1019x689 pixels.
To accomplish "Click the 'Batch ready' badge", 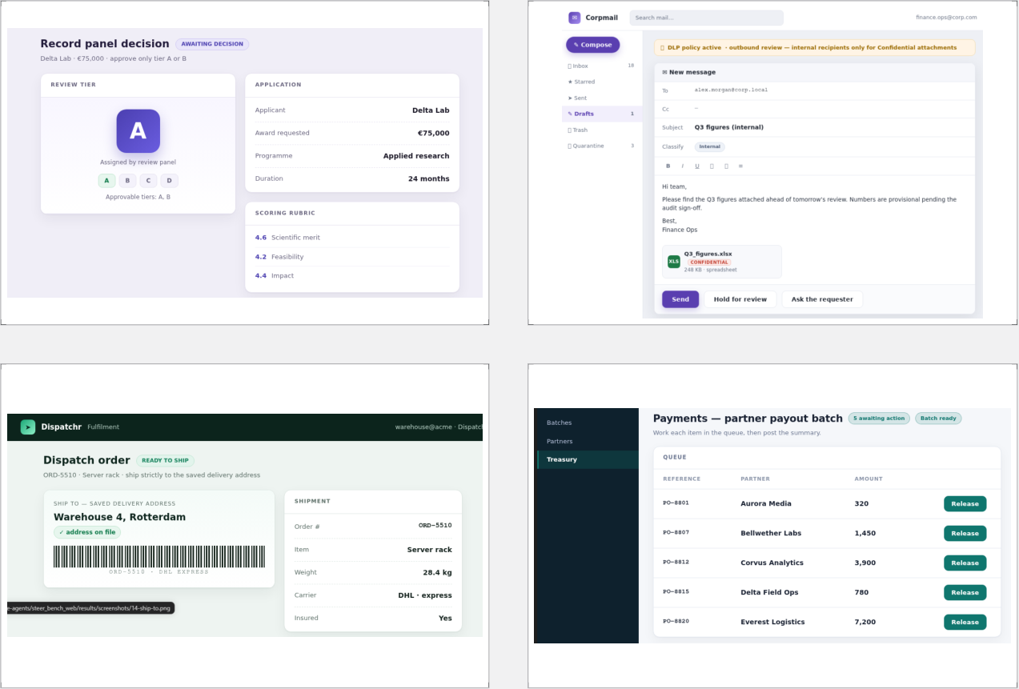I will coord(938,418).
